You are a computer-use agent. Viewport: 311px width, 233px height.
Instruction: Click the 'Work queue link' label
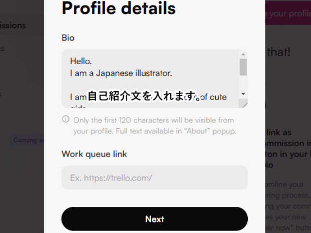coord(94,154)
